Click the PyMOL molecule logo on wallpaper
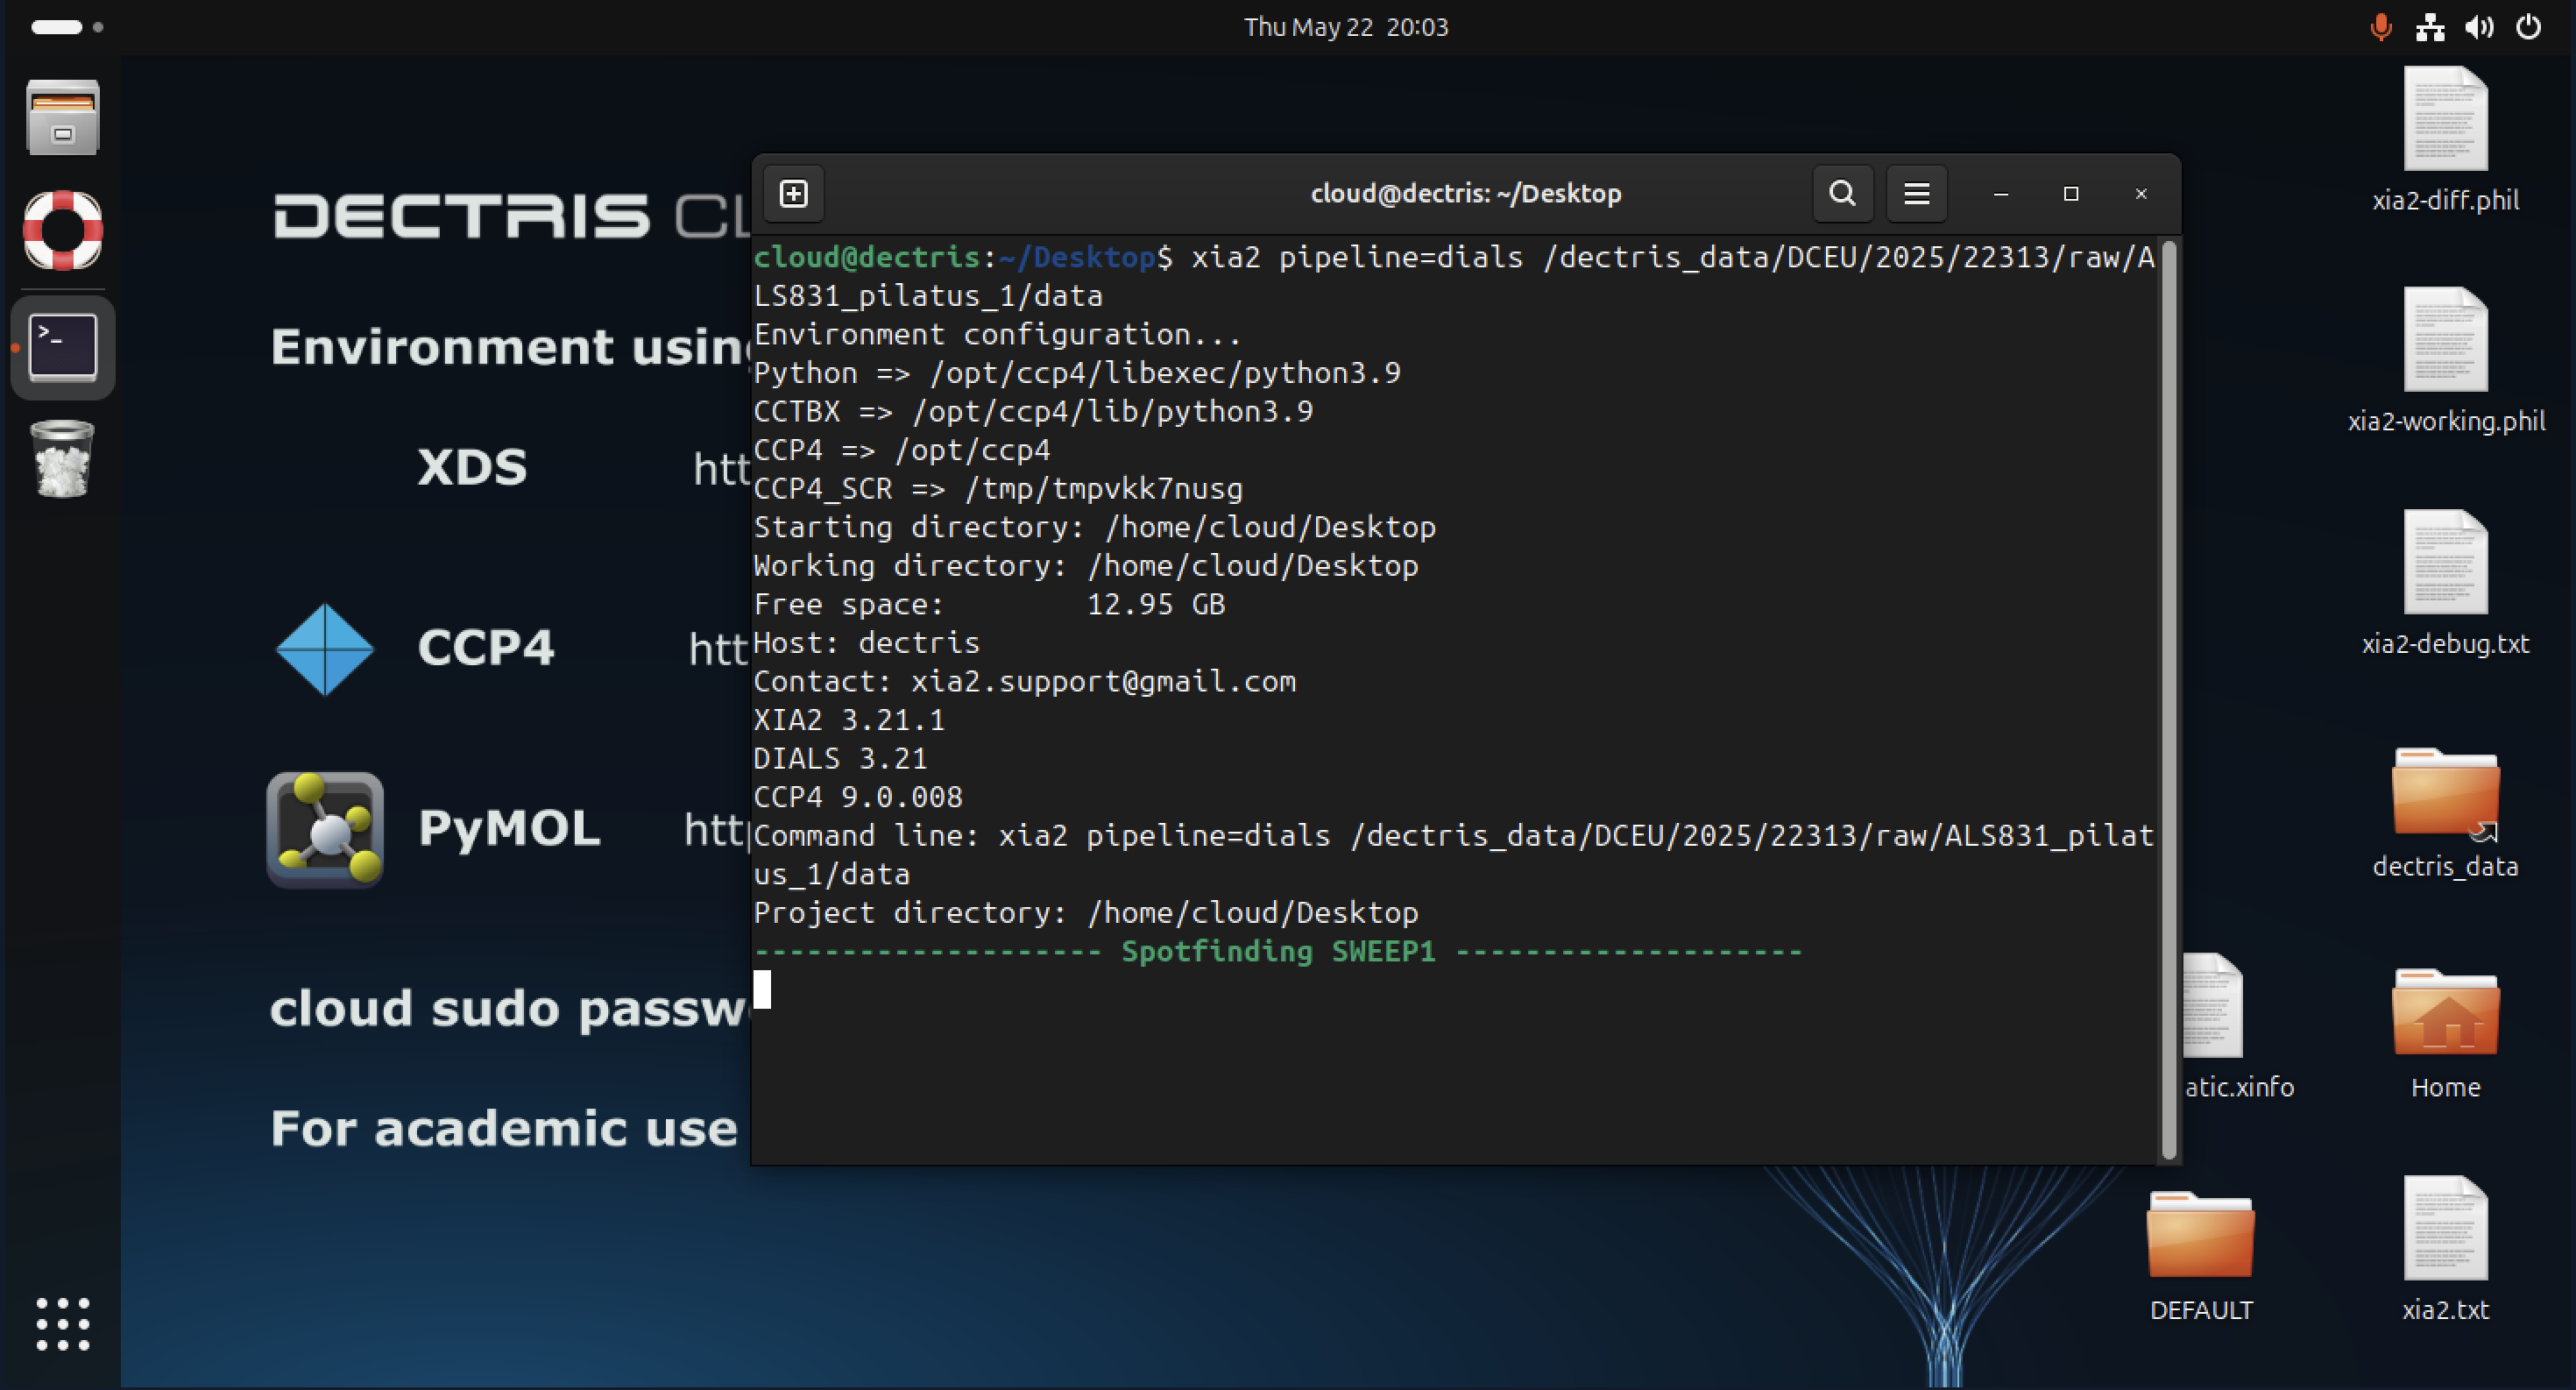The image size is (2576, 1390). point(325,830)
